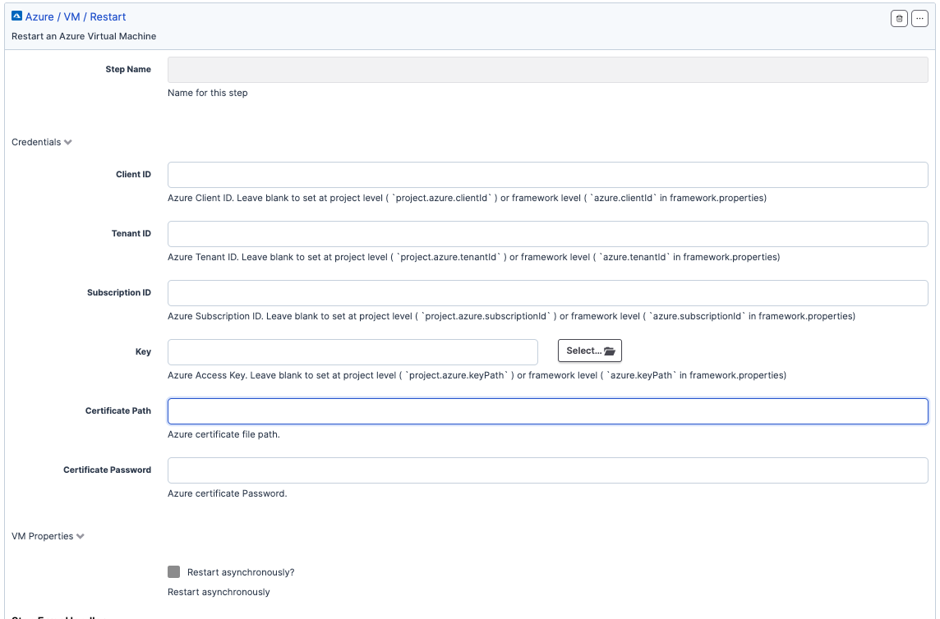
Task: Collapse the VM Properties section
Action: click(x=48, y=536)
